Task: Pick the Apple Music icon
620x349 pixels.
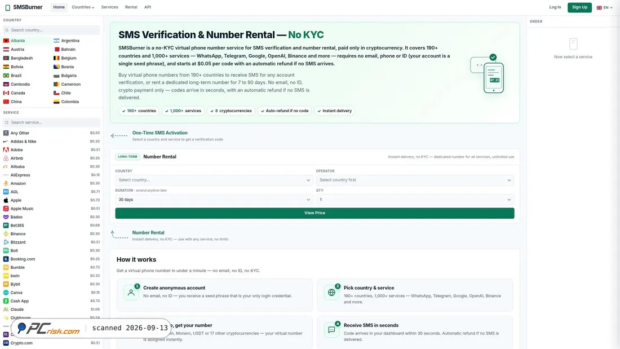Action: click(6, 209)
